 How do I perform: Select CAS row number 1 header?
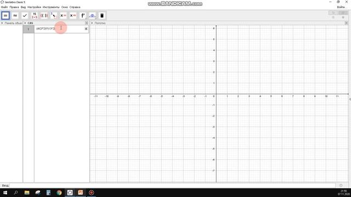[29, 29]
